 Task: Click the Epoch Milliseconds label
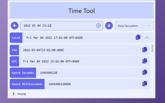click(x=27, y=84)
